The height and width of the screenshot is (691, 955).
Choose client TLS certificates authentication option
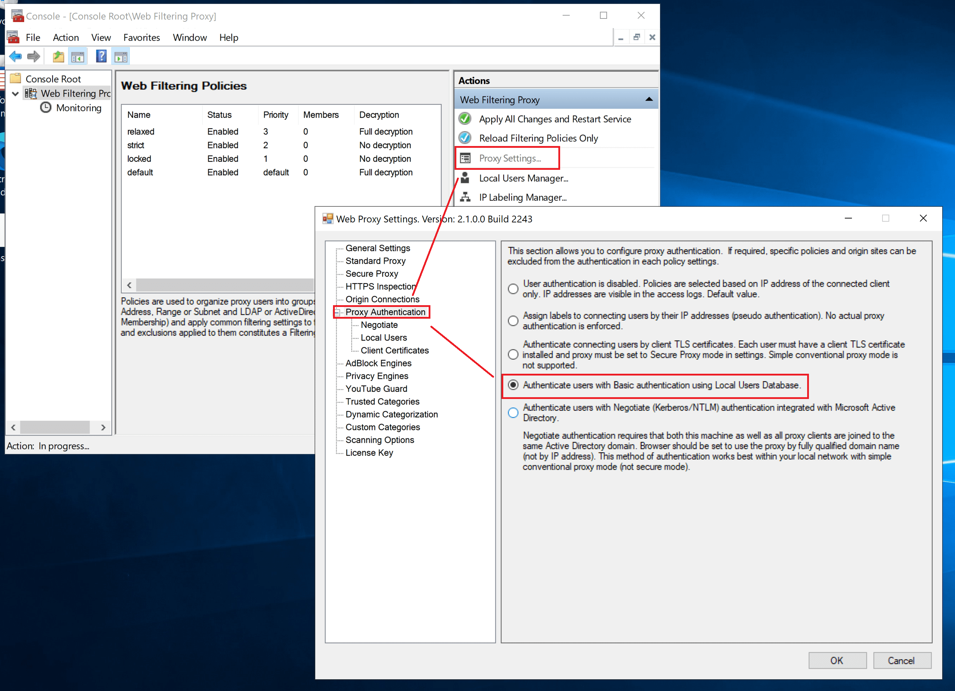[513, 355]
